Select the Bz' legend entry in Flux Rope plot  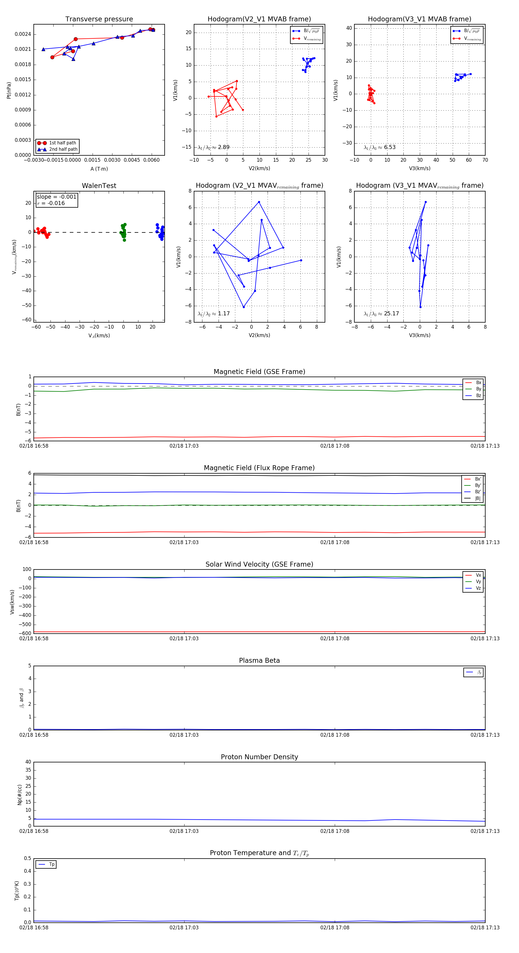(473, 492)
